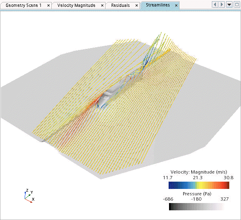Screen dimensions: 241x220
Task: Click the -686 minimum pressure label
Action: click(x=168, y=199)
